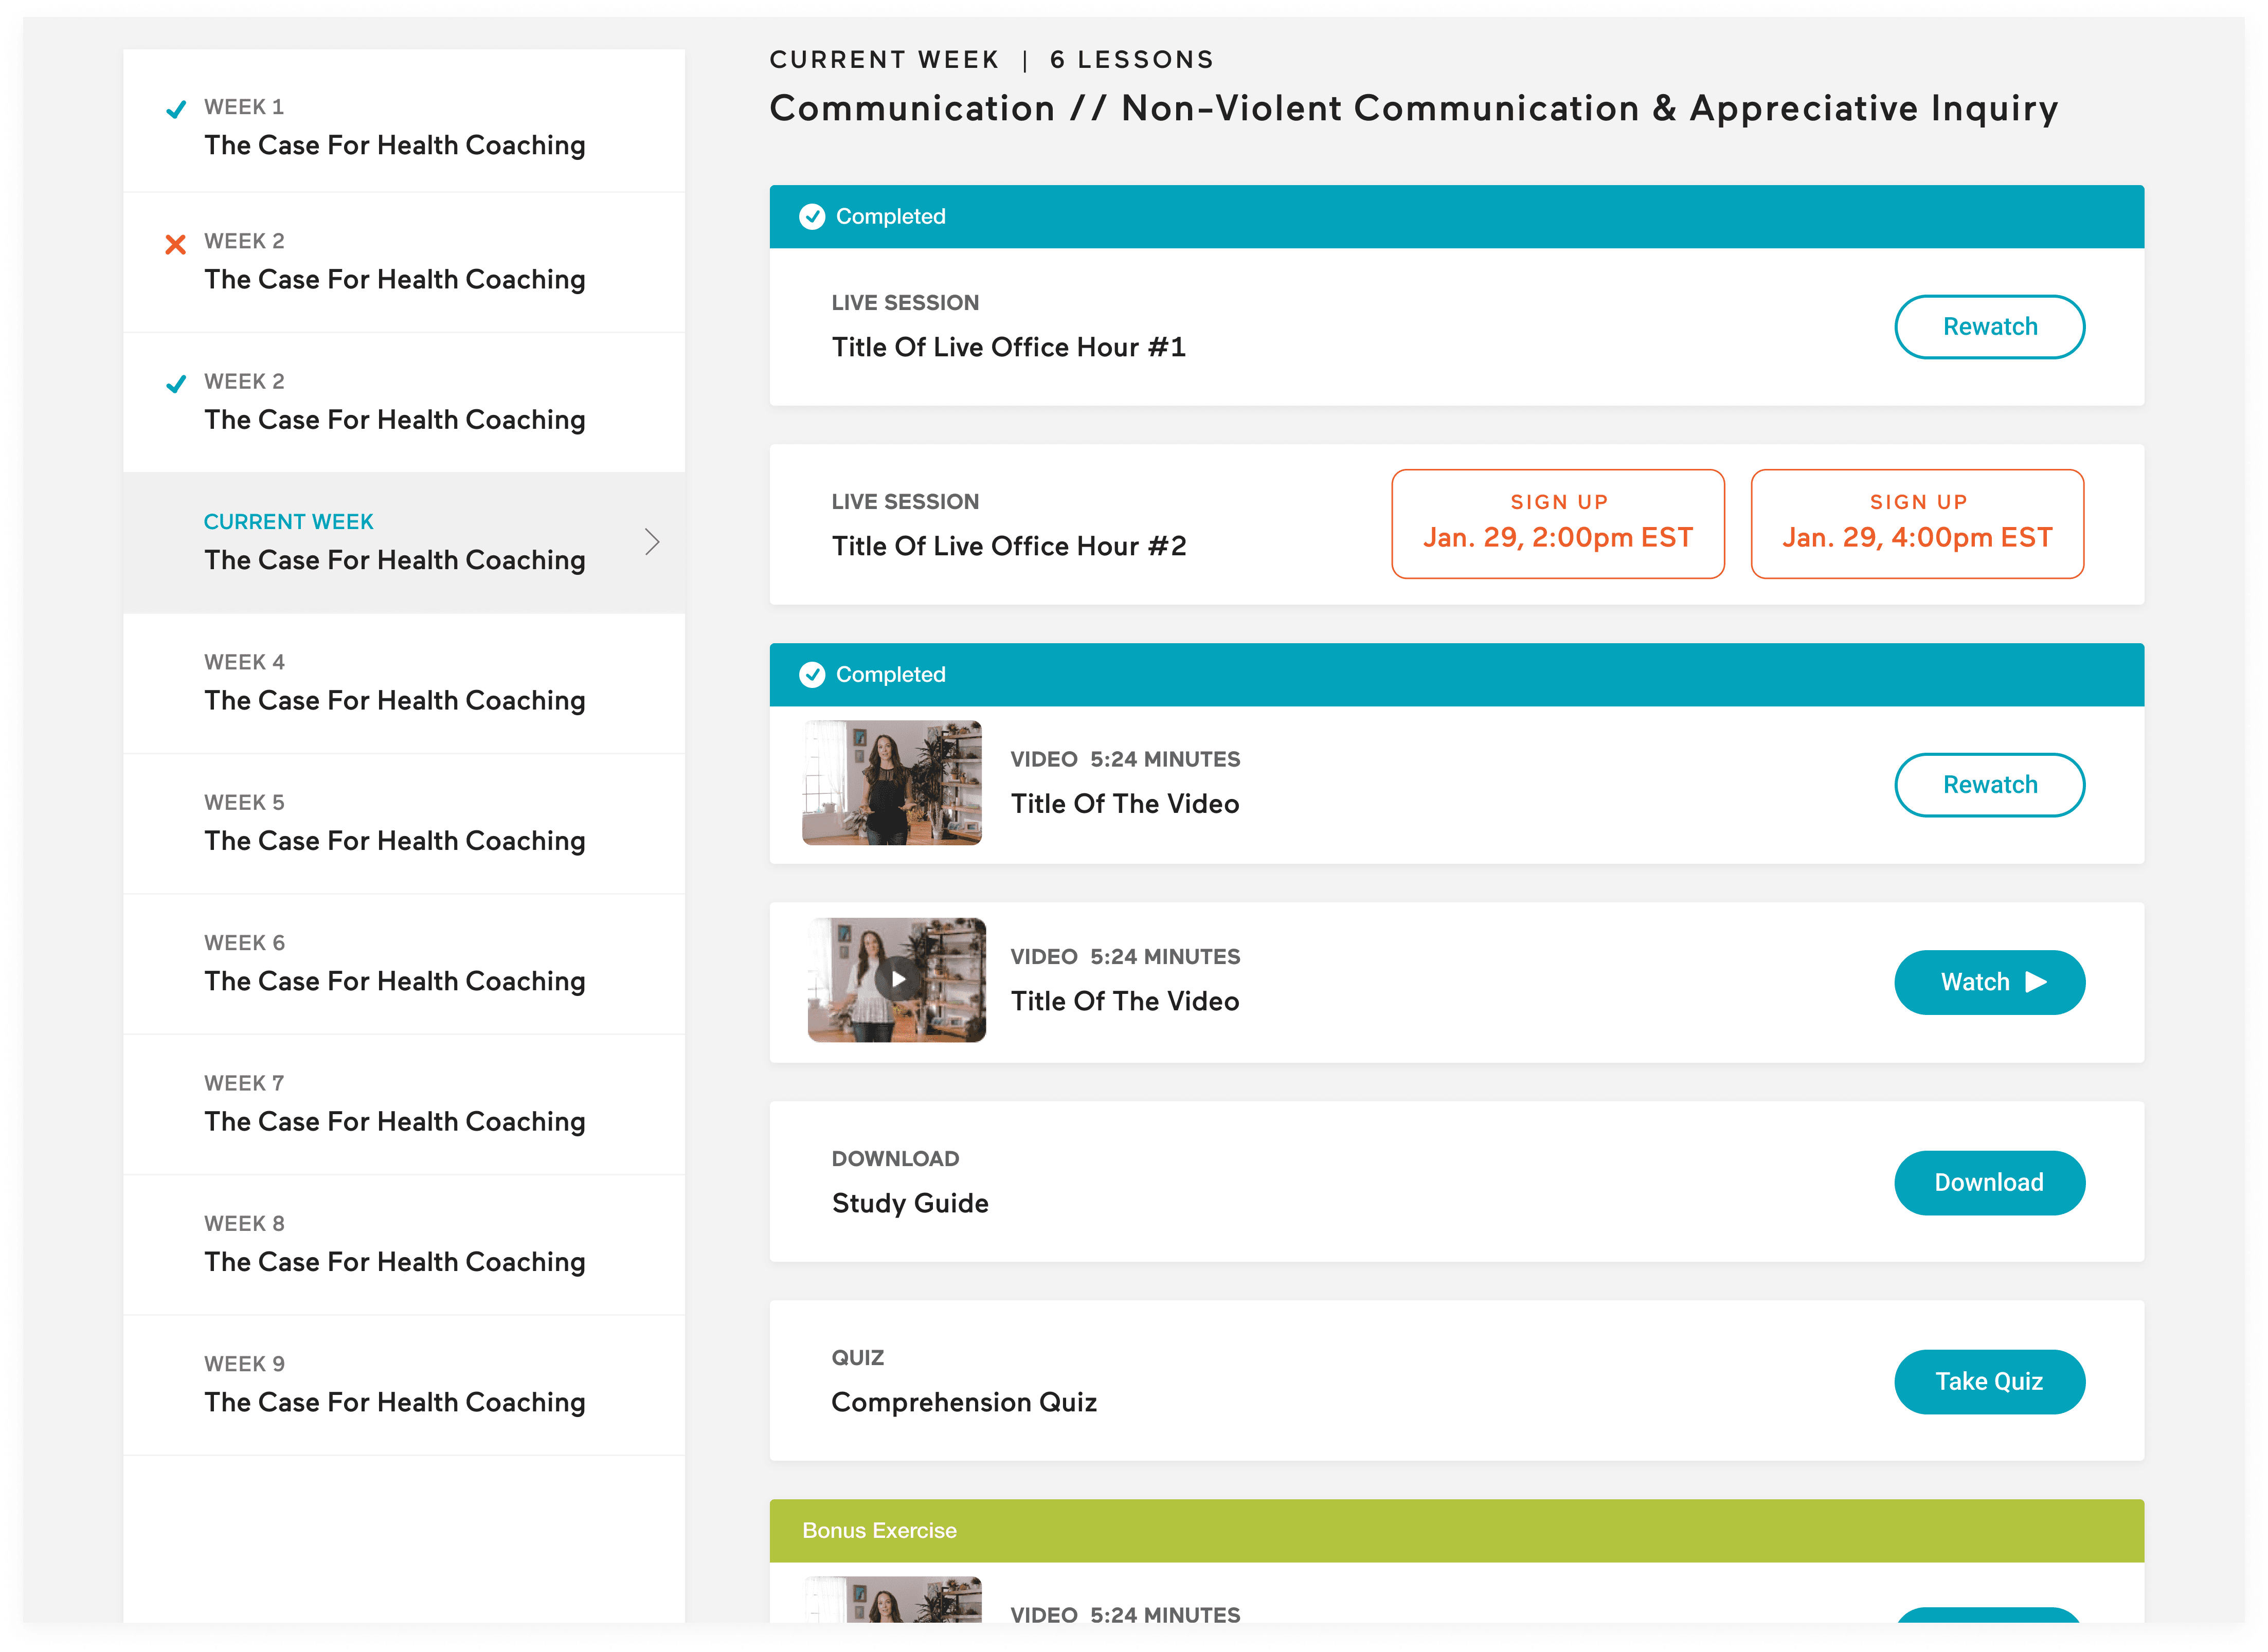Open the Week 4 lesson in the sidebar
Image resolution: width=2268 pixels, height=1652 pixels.
(x=395, y=683)
